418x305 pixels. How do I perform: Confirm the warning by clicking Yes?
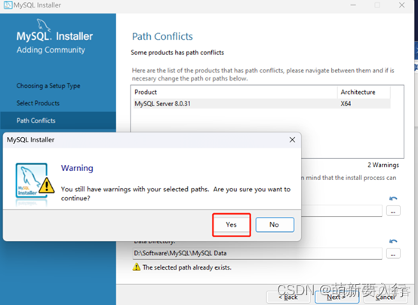click(231, 224)
